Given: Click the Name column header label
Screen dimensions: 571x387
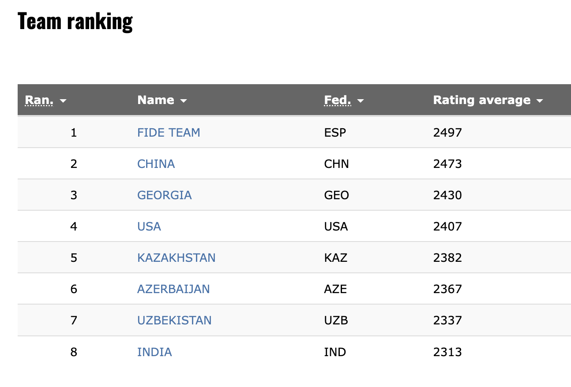Looking at the screenshot, I should (156, 100).
